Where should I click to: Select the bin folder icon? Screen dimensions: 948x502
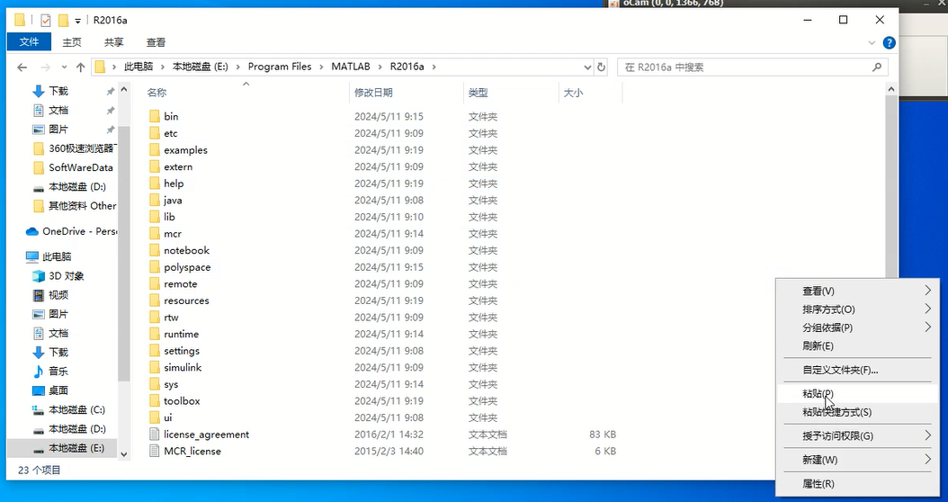coord(155,116)
